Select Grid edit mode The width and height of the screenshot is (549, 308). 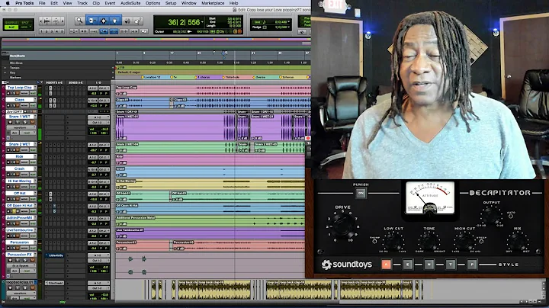25,27
